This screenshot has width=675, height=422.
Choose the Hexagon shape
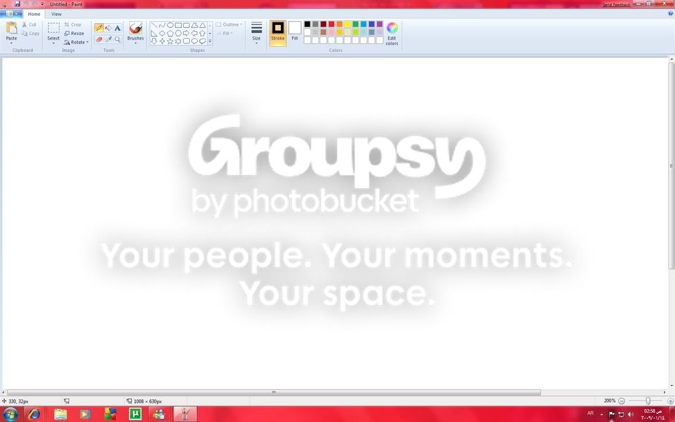178,33
